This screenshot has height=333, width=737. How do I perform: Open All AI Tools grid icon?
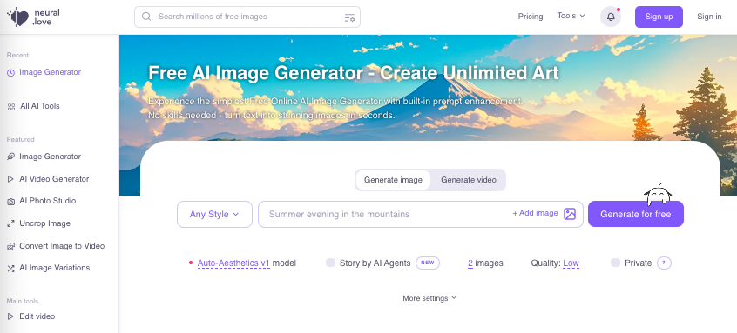tap(11, 107)
